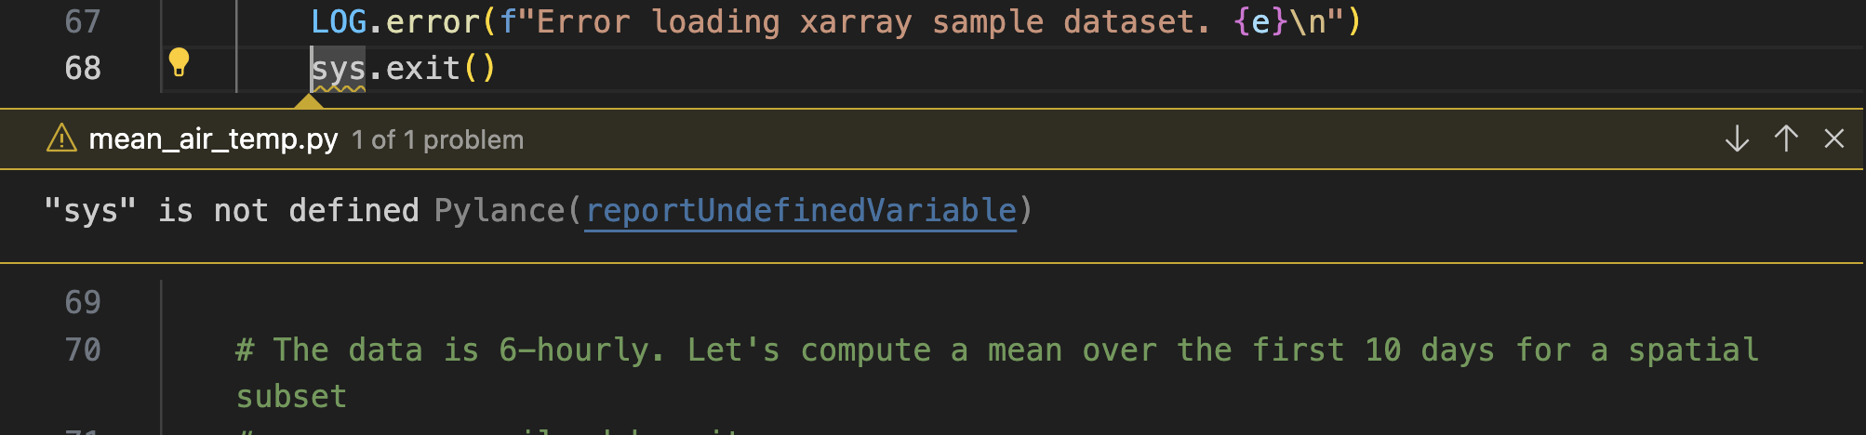Click the '1 of 1 problem' label
The image size is (1866, 435).
[437, 140]
